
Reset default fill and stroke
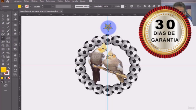click(2, 74)
